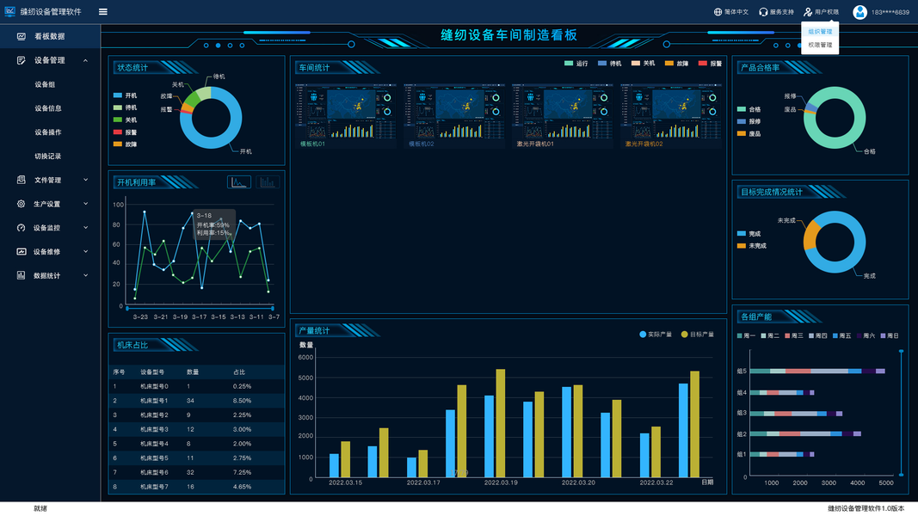Viewport: 918px width, 516px height.
Task: Expand the 生产设置 chevron
Action: pyautogui.click(x=85, y=204)
